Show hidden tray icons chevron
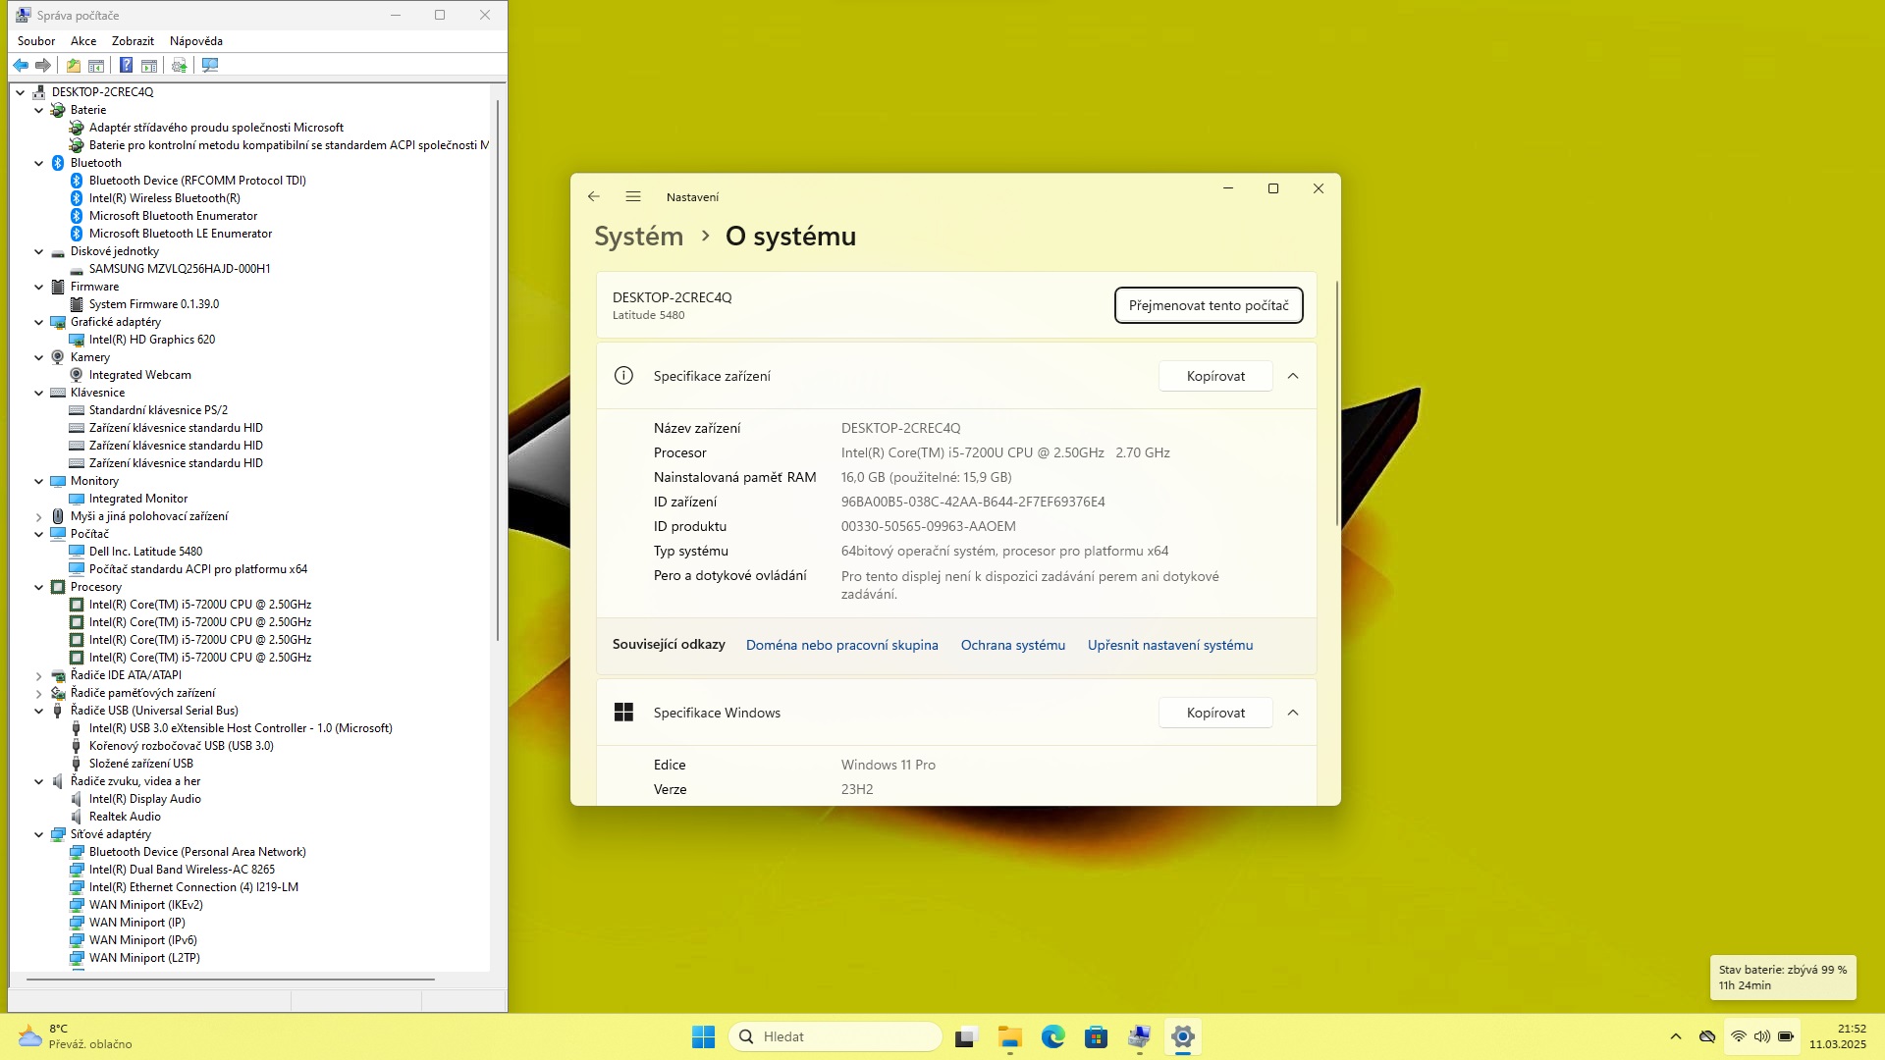 coord(1676,1036)
